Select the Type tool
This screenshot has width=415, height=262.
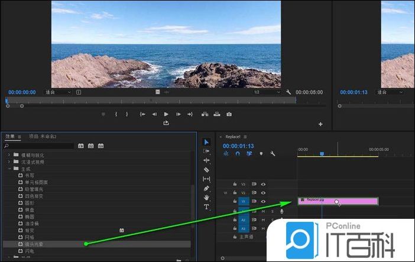point(206,207)
